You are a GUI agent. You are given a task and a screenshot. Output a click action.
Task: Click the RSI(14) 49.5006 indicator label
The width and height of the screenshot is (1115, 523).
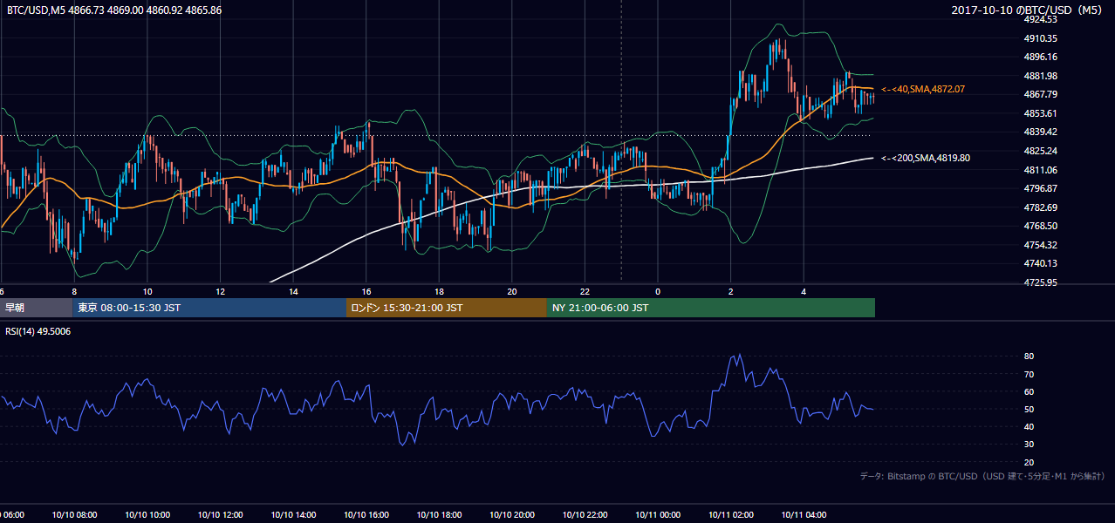(38, 331)
